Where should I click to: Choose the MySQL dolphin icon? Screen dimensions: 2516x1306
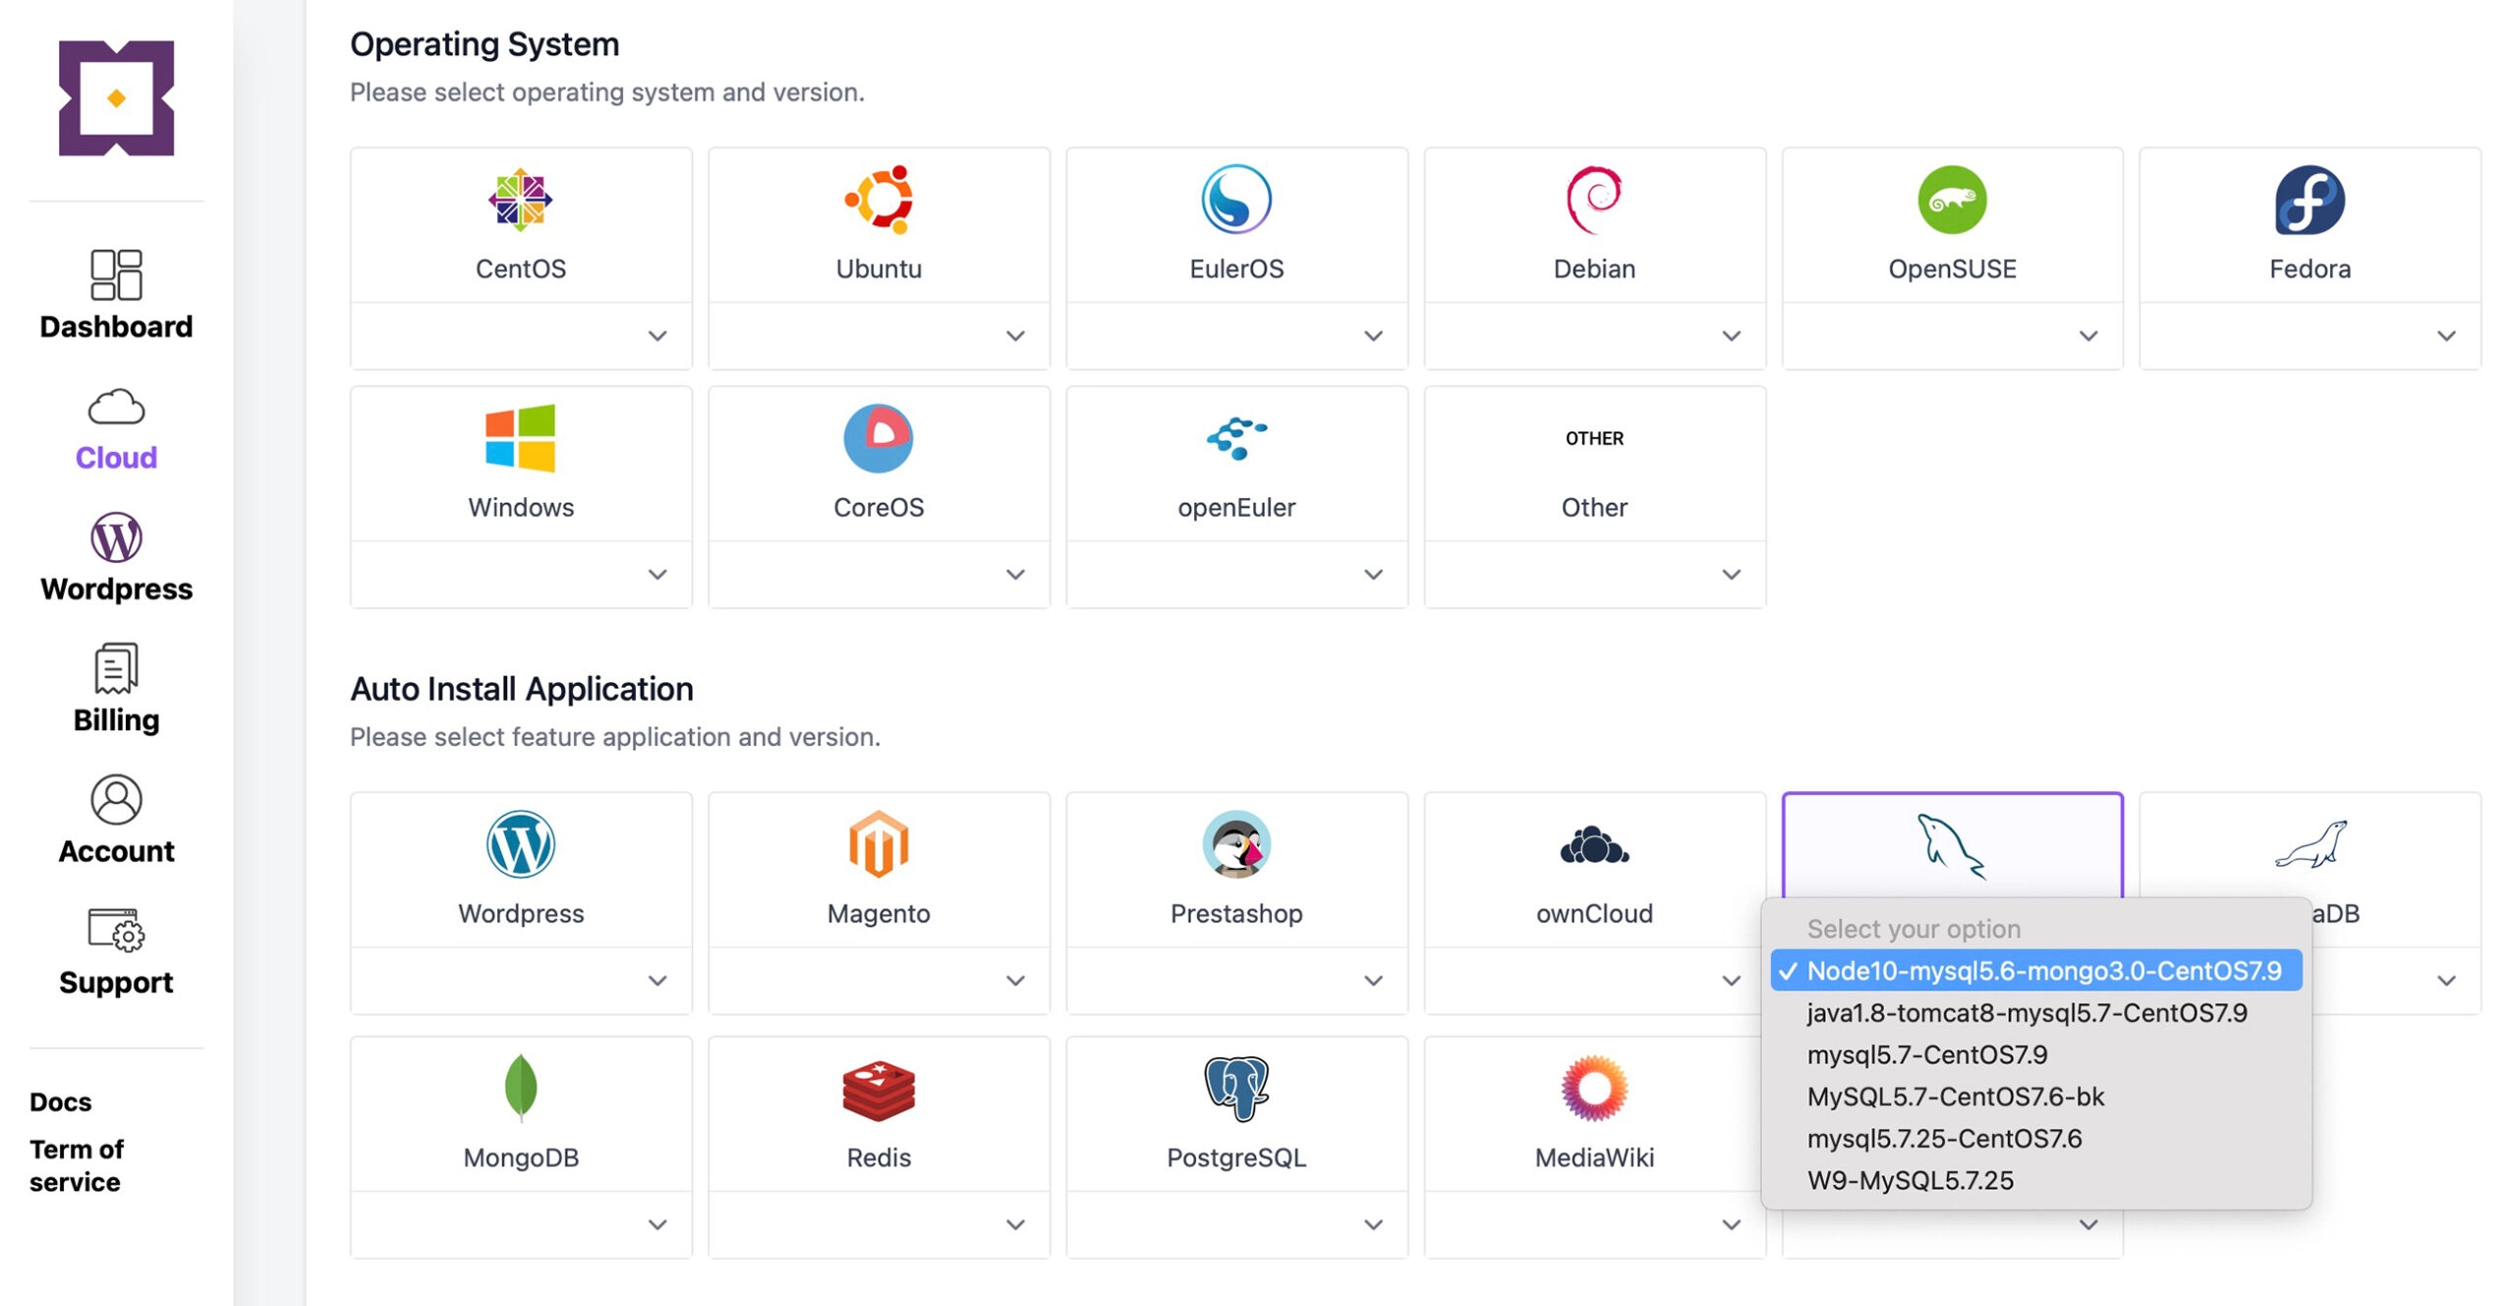[x=1951, y=845]
